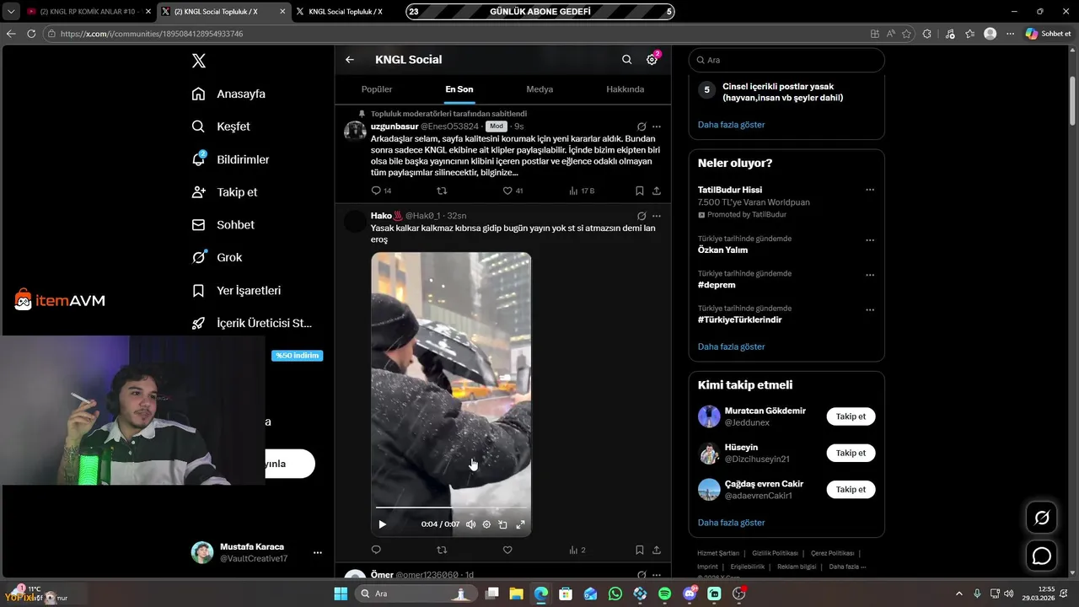Screen dimensions: 1079x607
Task: Open Sohbet in sidebar
Action: pos(223,225)
